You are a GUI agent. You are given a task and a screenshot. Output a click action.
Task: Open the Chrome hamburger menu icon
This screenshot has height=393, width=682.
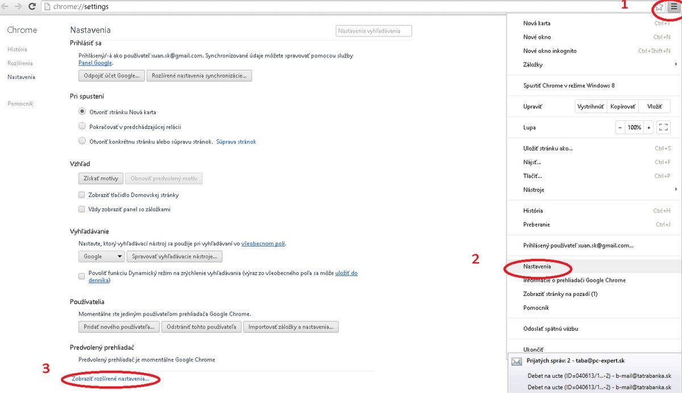tap(673, 7)
